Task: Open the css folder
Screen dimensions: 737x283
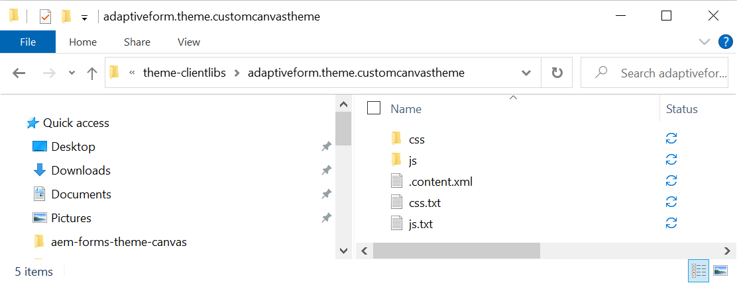Action: (416, 140)
